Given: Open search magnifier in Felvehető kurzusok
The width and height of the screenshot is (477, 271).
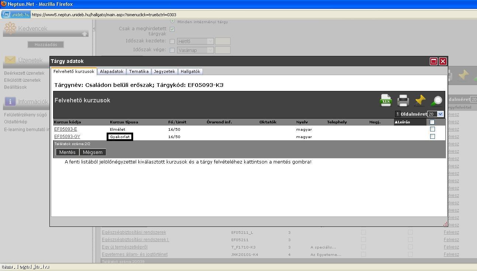Looking at the screenshot, I should click(x=437, y=101).
